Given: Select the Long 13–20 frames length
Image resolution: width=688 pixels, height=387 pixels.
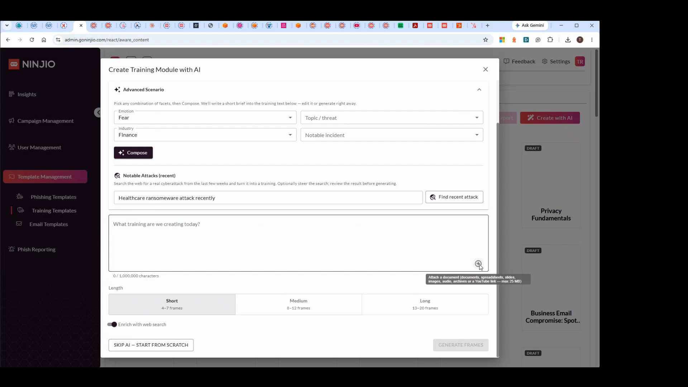Looking at the screenshot, I should point(425,304).
